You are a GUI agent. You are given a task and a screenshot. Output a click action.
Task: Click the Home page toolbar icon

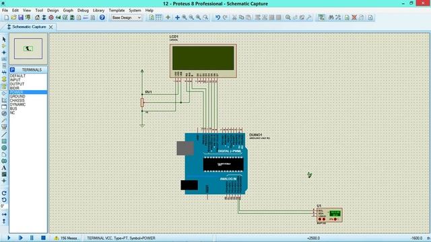(x=37, y=17)
